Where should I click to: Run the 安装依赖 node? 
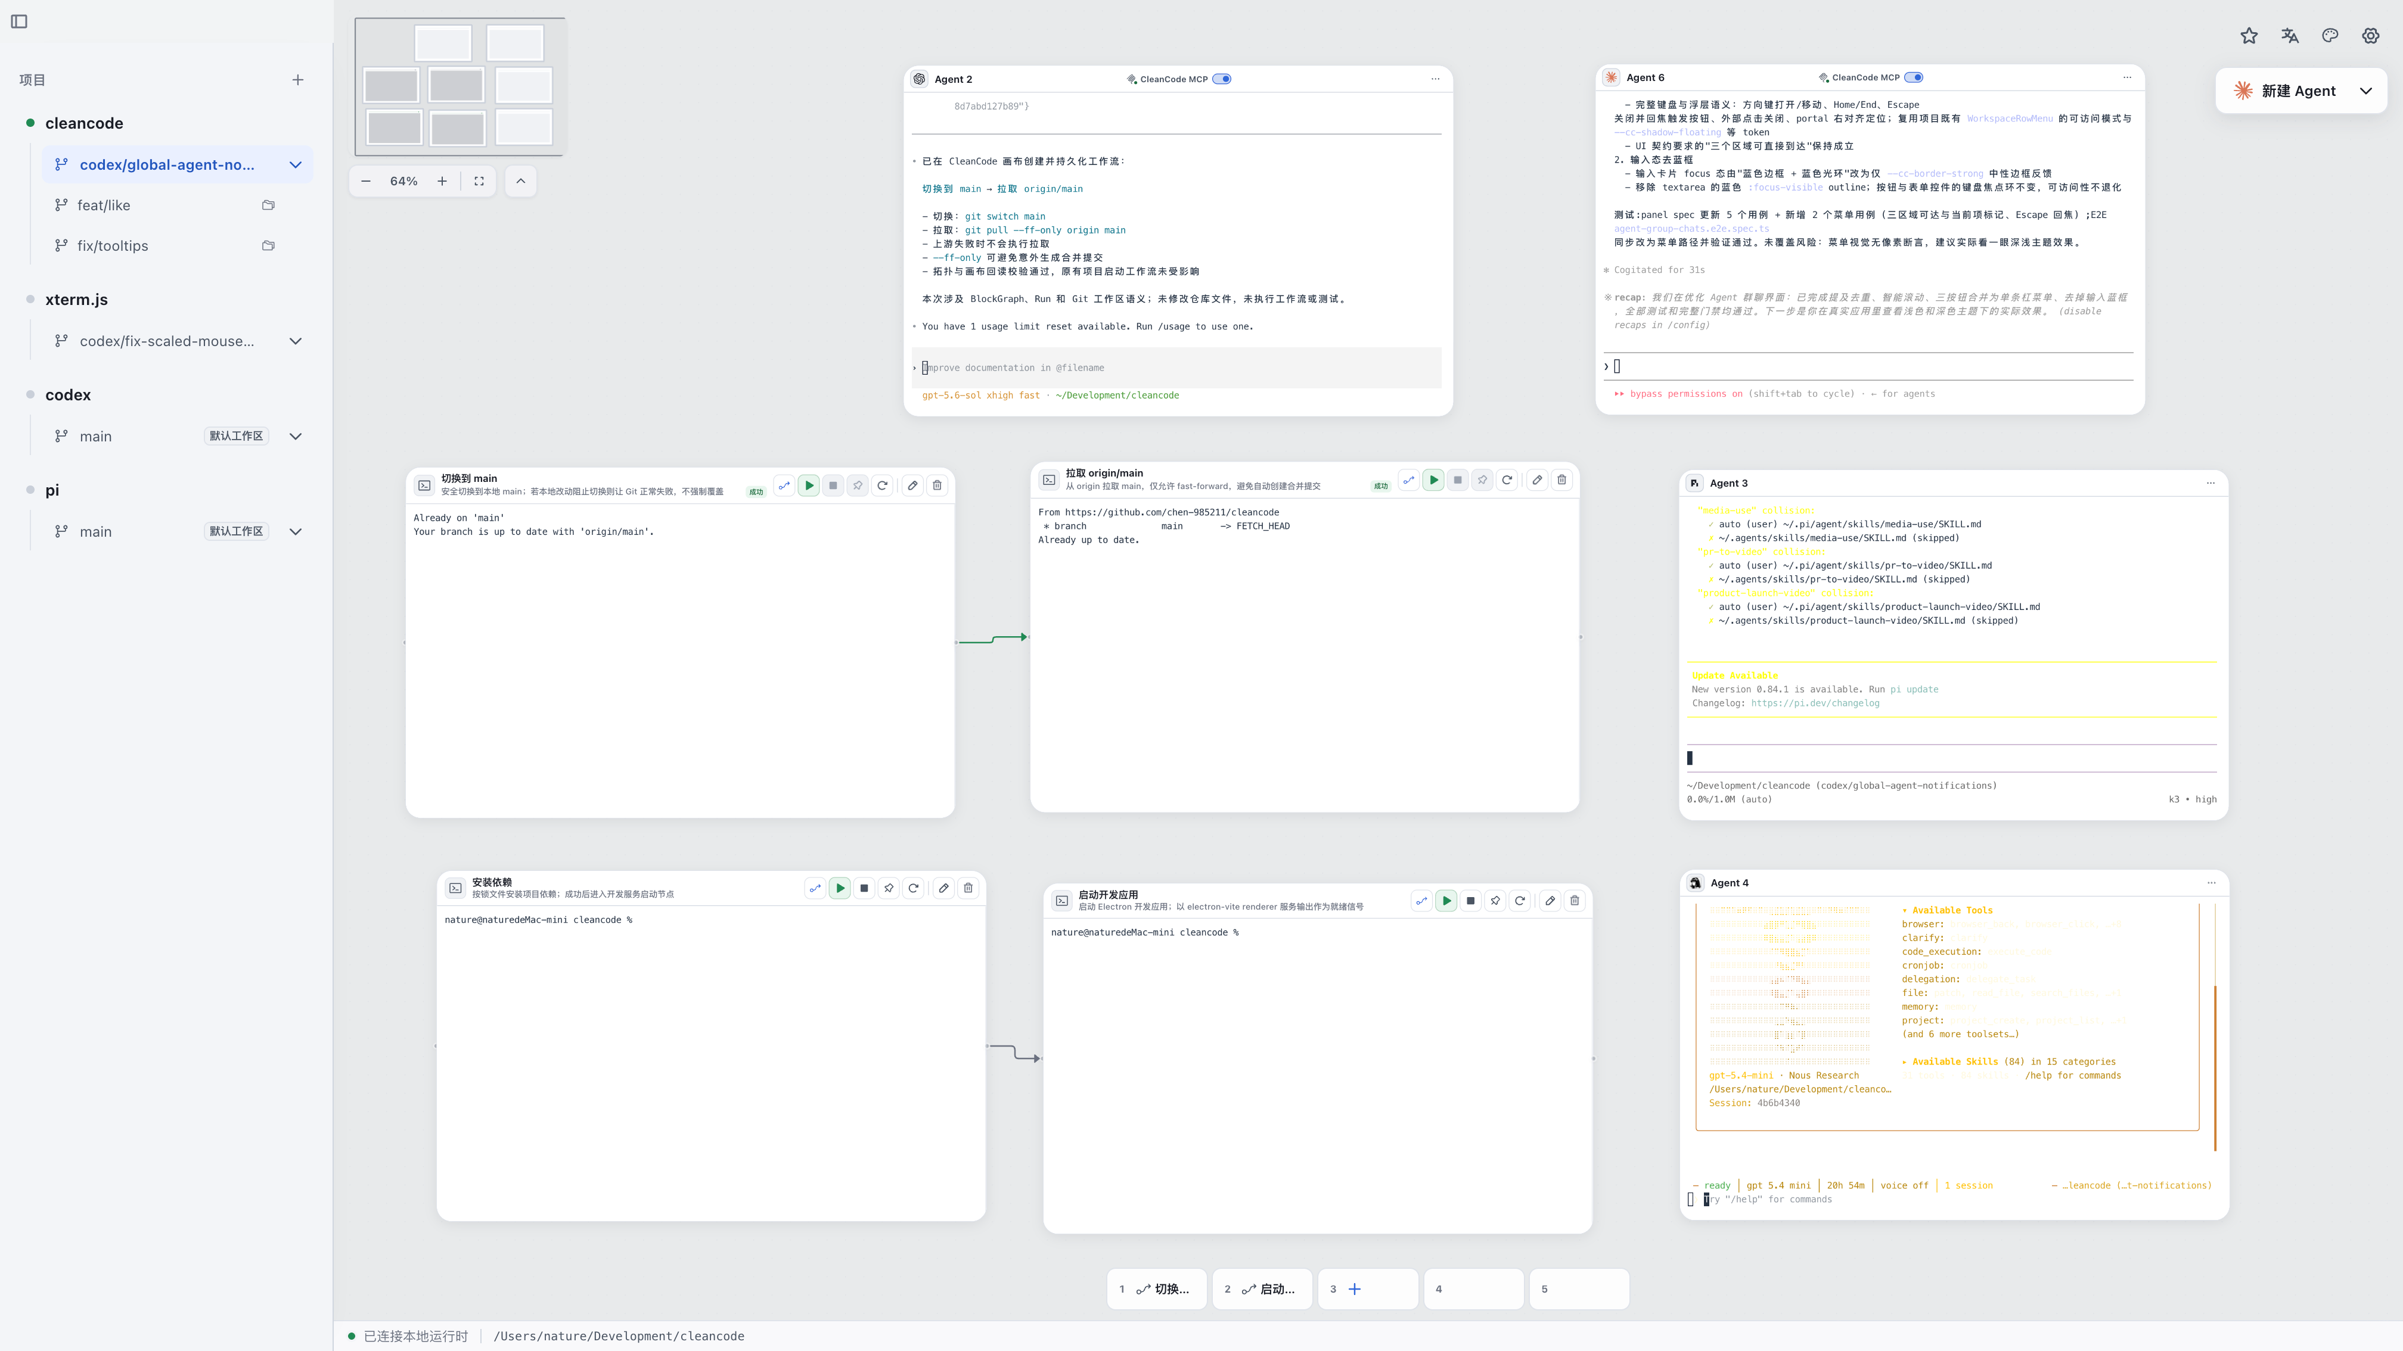[840, 889]
